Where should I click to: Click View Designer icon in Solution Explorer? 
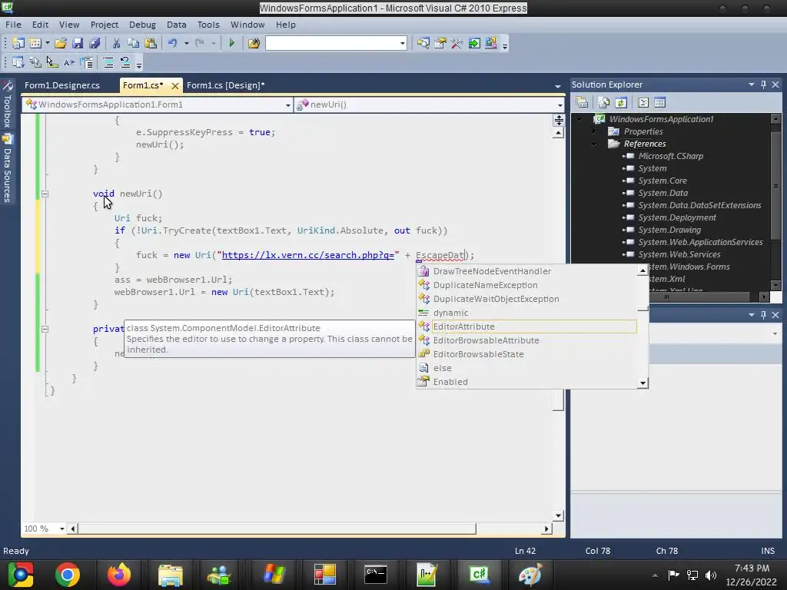click(x=659, y=102)
